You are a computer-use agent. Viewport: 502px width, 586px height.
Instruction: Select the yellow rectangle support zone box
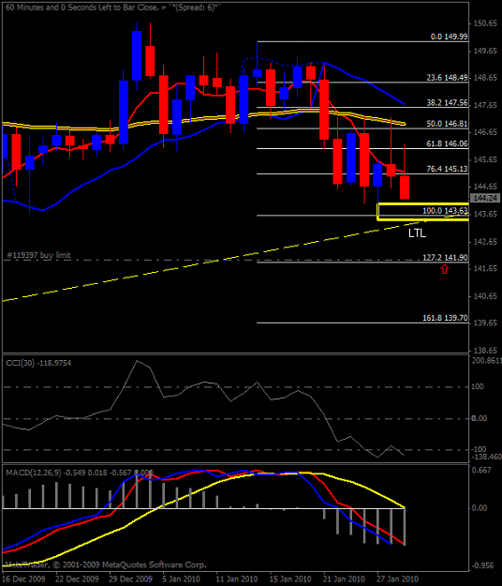click(x=423, y=212)
